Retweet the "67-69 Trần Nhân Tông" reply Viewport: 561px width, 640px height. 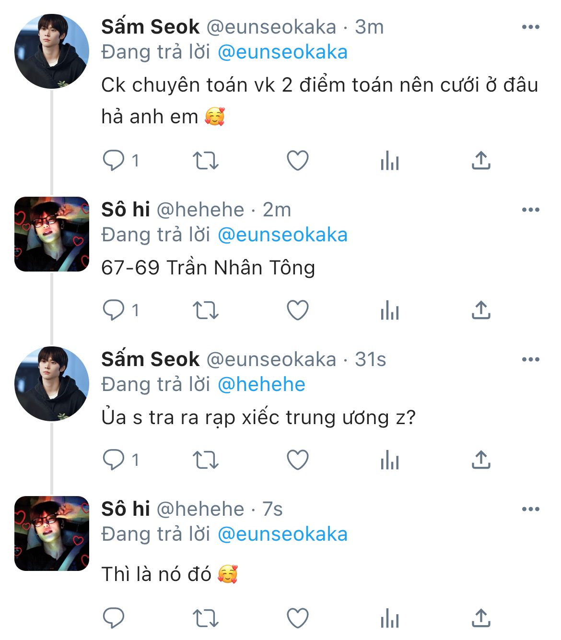205,310
